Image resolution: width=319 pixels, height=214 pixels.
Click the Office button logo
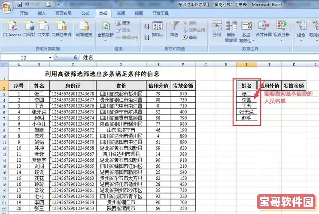pyautogui.click(x=7, y=8)
